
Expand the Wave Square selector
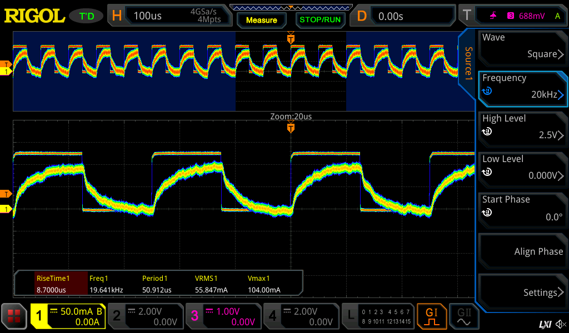coord(522,46)
